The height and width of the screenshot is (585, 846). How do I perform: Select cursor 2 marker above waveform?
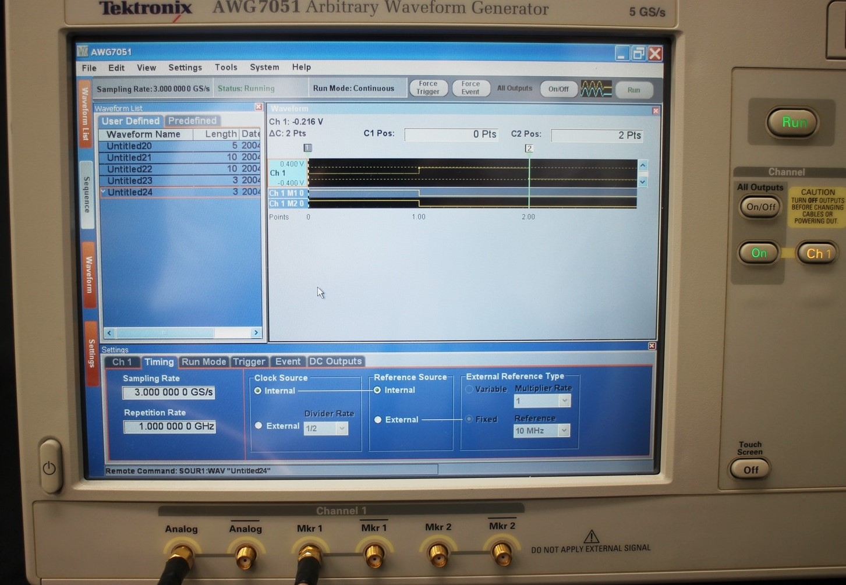point(529,148)
